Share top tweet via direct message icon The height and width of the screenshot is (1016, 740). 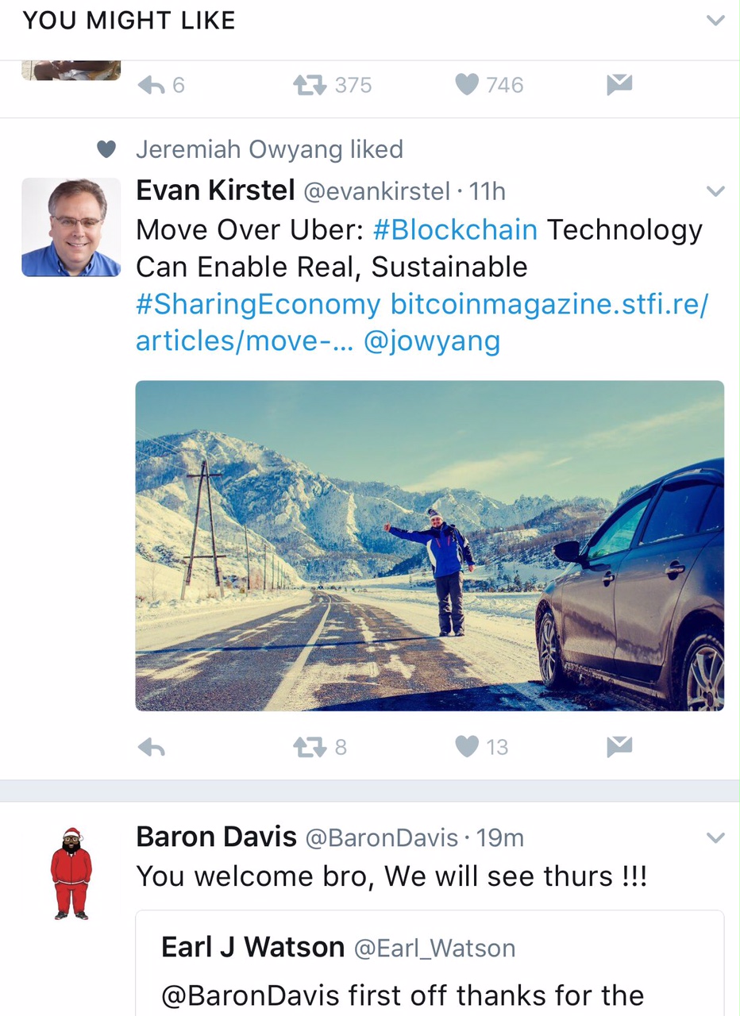(x=619, y=84)
